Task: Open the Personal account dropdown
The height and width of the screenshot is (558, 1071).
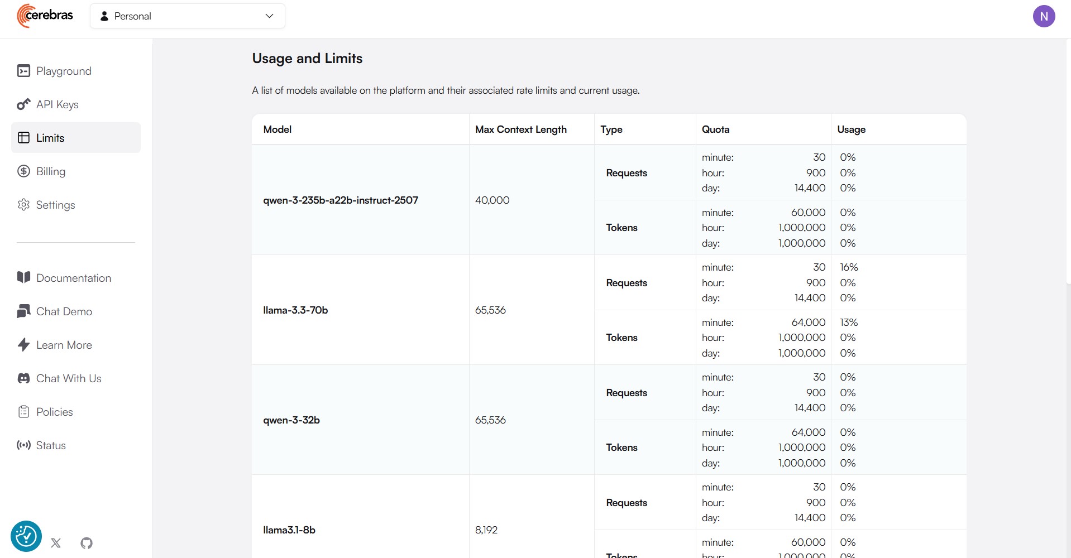Action: 188,16
